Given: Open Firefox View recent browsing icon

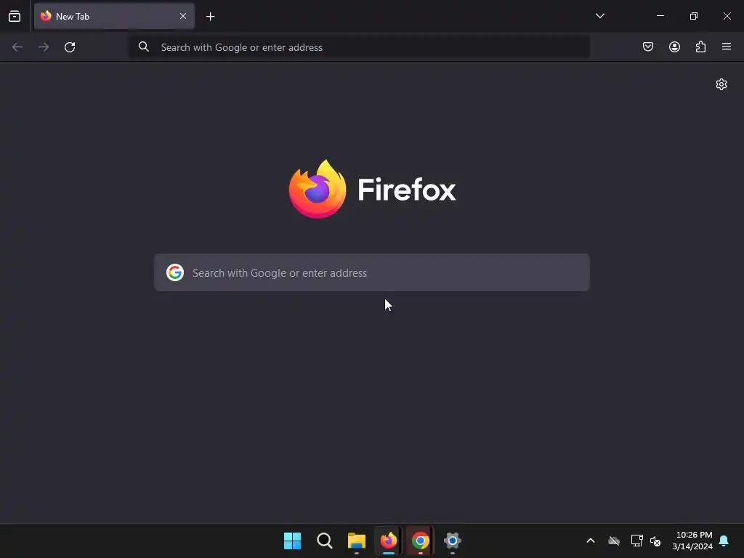Looking at the screenshot, I should (x=15, y=16).
